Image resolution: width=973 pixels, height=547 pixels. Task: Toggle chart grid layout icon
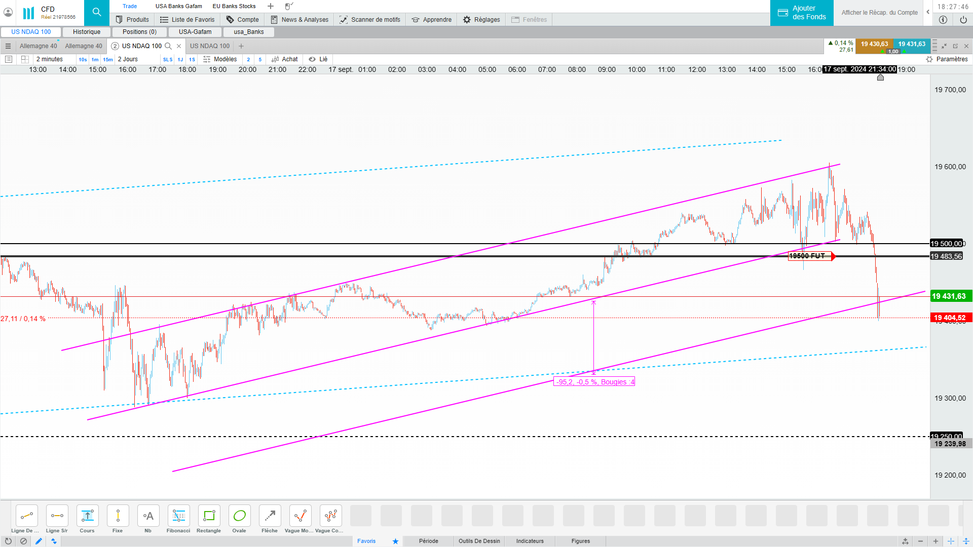pos(25,59)
